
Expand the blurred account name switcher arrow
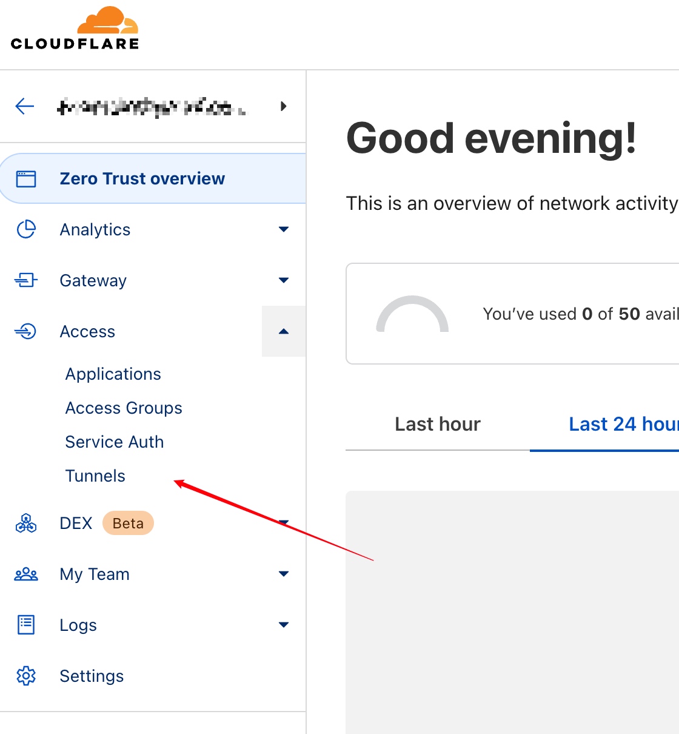pyautogui.click(x=283, y=106)
